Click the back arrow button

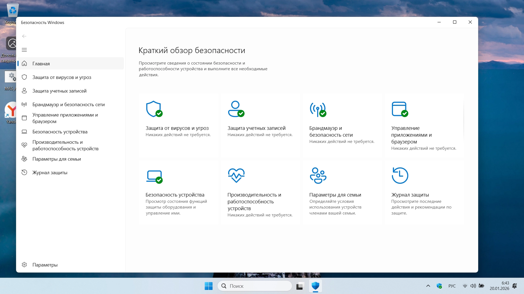click(x=24, y=36)
